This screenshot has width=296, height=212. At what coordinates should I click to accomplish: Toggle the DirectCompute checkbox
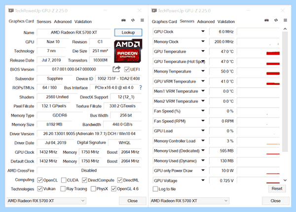(x=84, y=180)
